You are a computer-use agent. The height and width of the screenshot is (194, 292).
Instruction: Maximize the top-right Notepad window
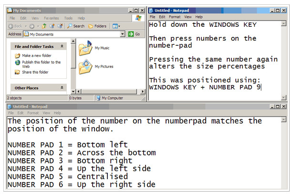click(x=278, y=11)
